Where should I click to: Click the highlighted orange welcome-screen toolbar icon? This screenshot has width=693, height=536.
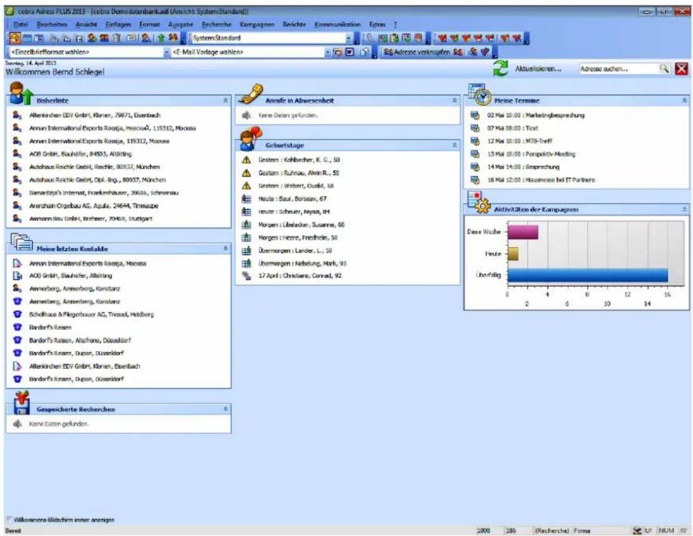[14, 38]
